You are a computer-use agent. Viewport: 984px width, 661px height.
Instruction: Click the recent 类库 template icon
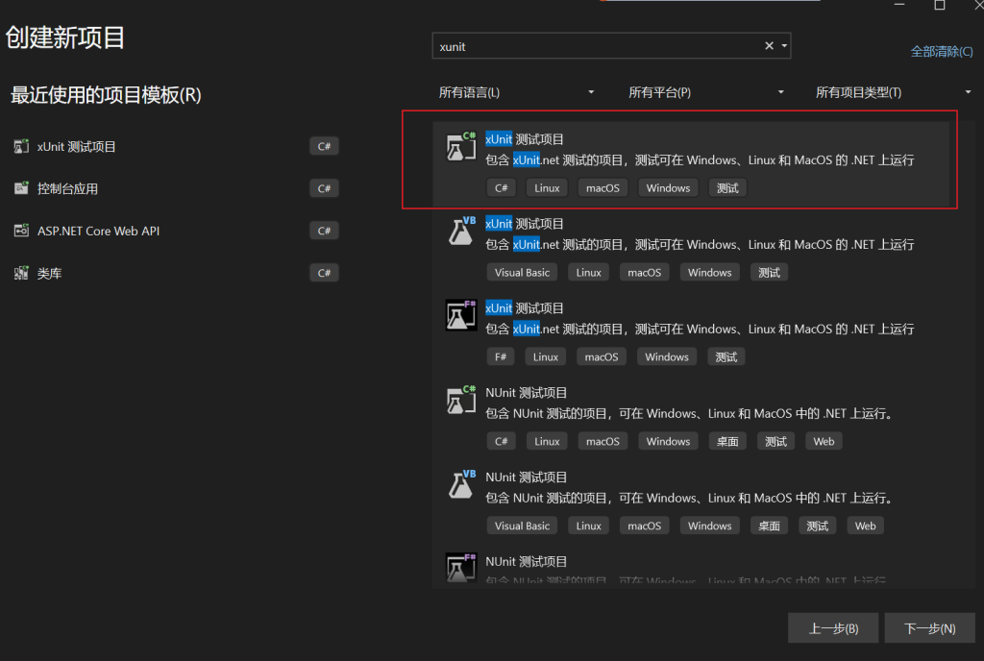[x=21, y=274]
